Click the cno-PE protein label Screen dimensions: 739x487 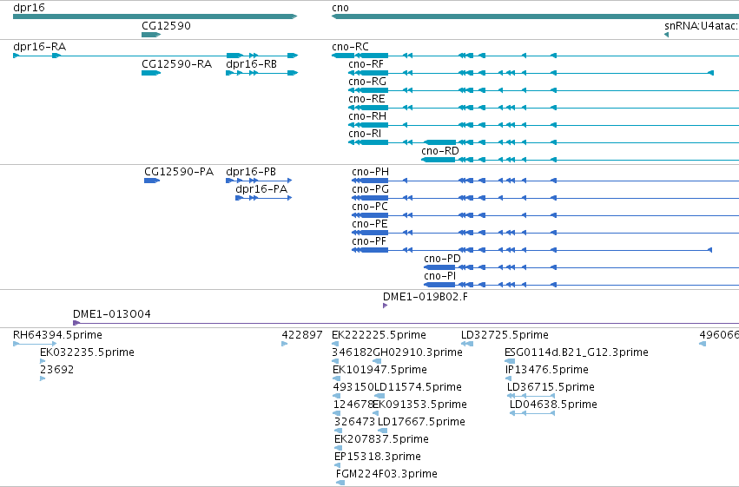[x=370, y=224]
